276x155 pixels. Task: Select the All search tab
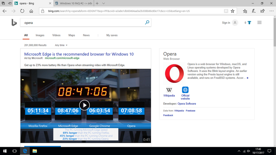(x=26, y=35)
